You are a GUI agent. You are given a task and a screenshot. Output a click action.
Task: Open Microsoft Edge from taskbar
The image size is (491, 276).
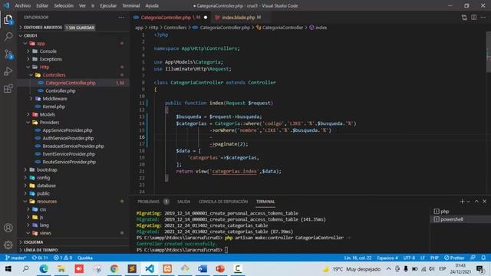pyautogui.click(x=44, y=268)
